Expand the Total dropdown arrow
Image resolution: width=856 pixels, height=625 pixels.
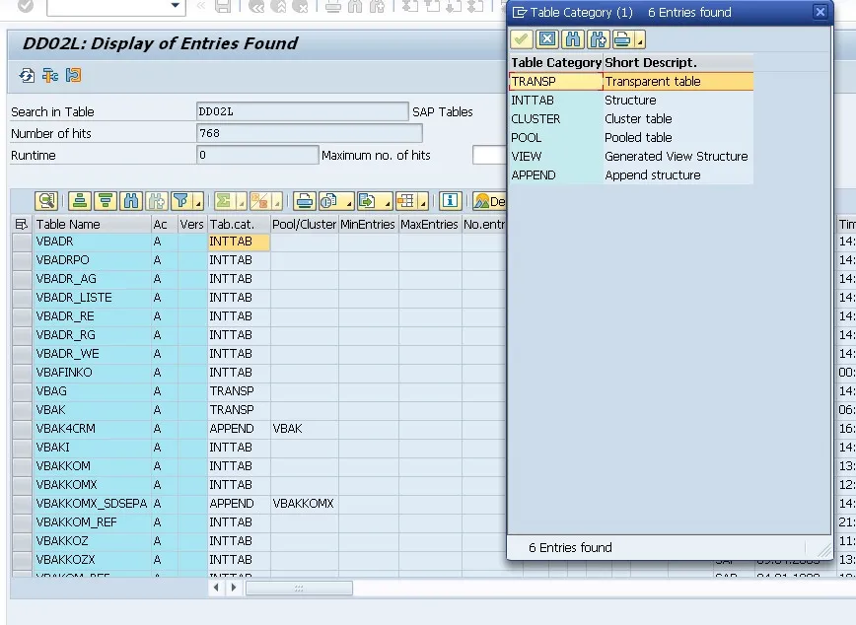241,202
